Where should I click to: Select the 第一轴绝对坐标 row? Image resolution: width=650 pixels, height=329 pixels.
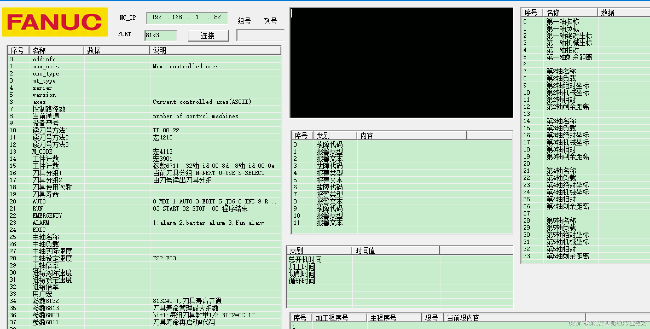tap(569, 36)
